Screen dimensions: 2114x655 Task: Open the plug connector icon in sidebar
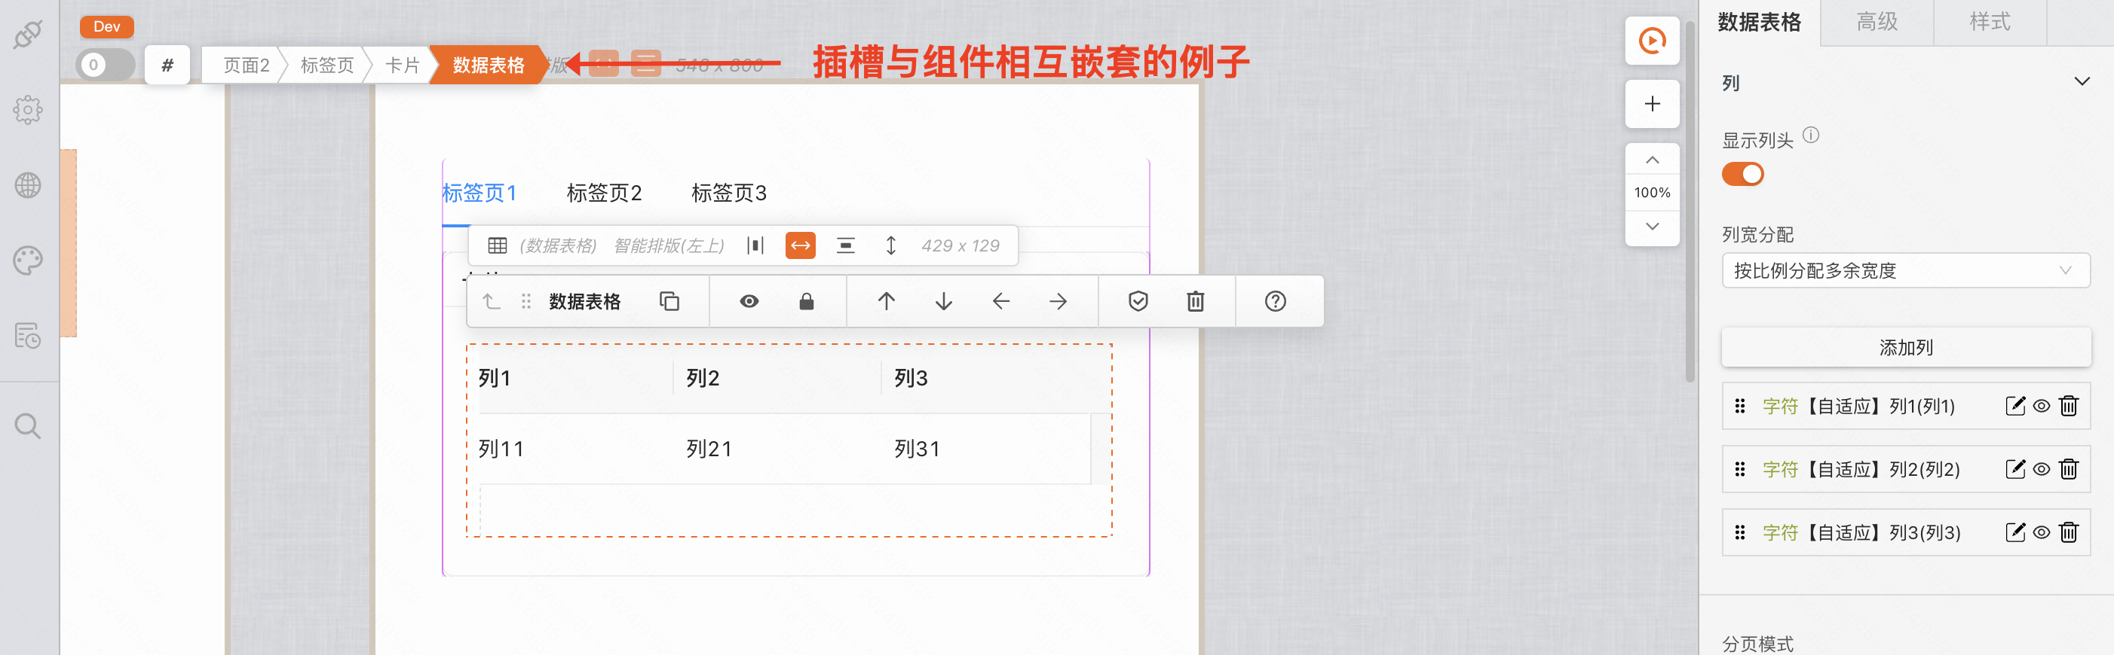click(28, 34)
